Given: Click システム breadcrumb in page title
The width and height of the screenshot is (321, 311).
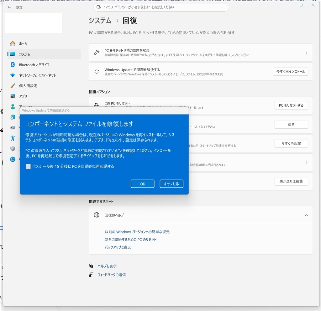Looking at the screenshot, I should point(100,20).
